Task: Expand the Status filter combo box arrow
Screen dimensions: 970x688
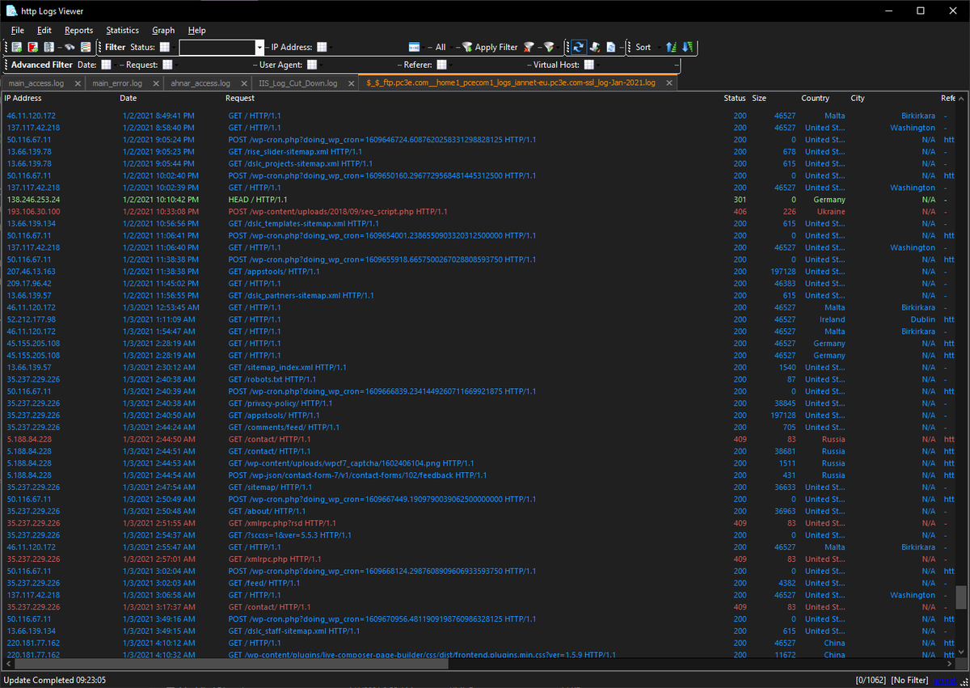Action: pos(259,47)
